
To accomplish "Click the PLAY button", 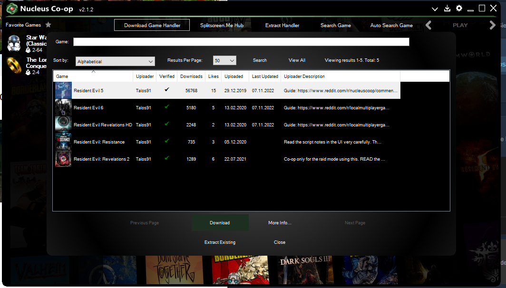I will pos(460,25).
